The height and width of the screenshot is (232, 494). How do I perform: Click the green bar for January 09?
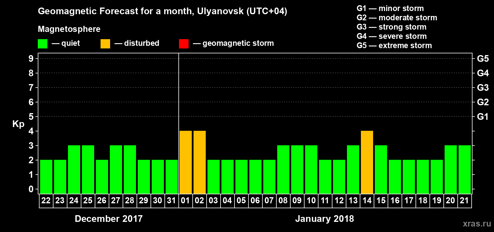(x=297, y=169)
